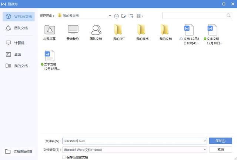Viewport: 237px width, 160px height.
Task: Select file 文档 12月8日10时41...
Action: coord(189,34)
